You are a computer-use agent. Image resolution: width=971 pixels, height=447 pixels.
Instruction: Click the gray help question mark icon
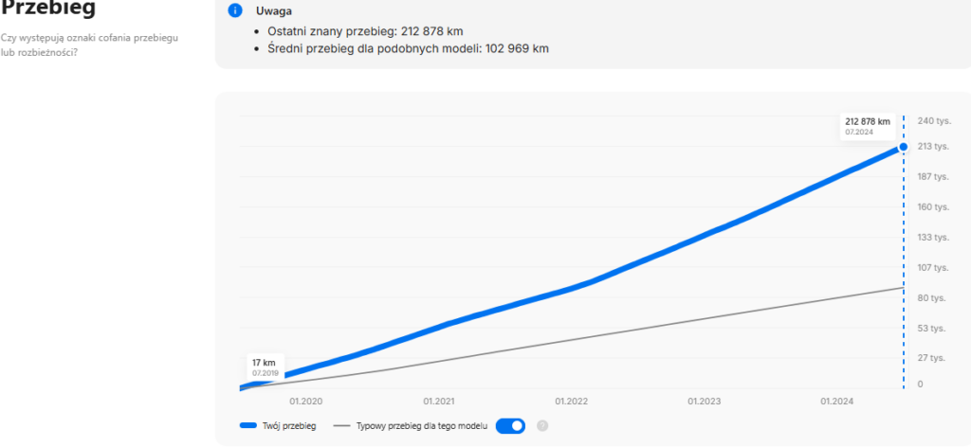543,426
